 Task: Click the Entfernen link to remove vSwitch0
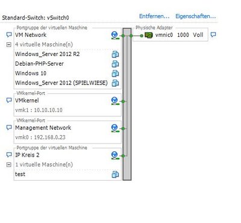[154, 16]
